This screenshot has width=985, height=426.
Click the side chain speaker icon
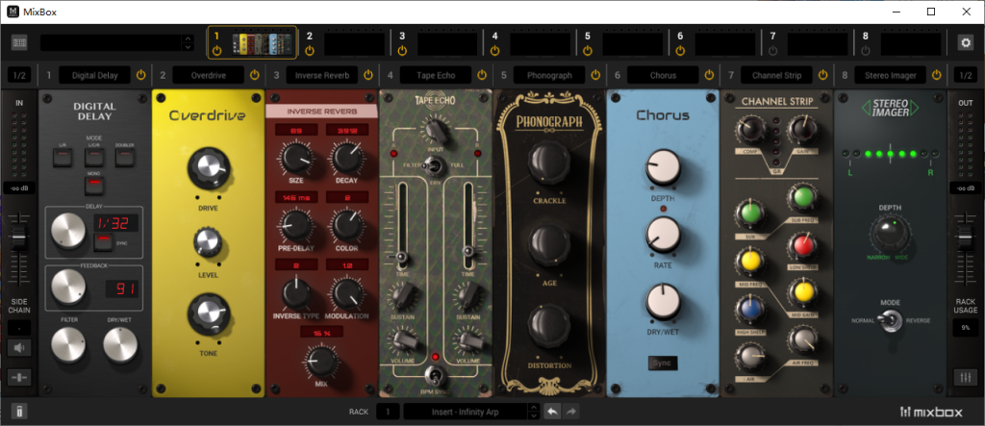pyautogui.click(x=18, y=348)
